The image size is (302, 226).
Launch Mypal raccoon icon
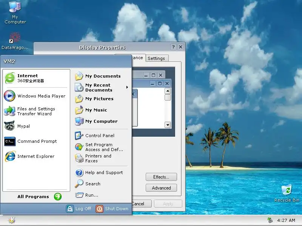(x=10, y=126)
